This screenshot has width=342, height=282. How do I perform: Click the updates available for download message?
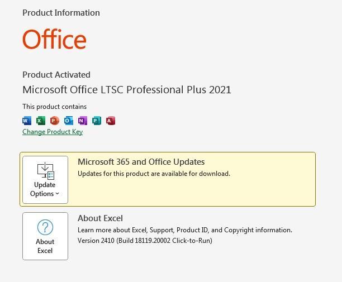154,174
